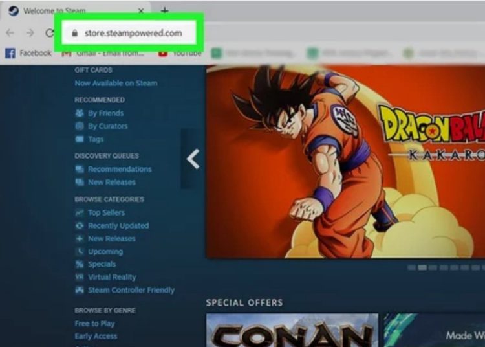
Task: Click the browser back arrow
Action: (10, 32)
